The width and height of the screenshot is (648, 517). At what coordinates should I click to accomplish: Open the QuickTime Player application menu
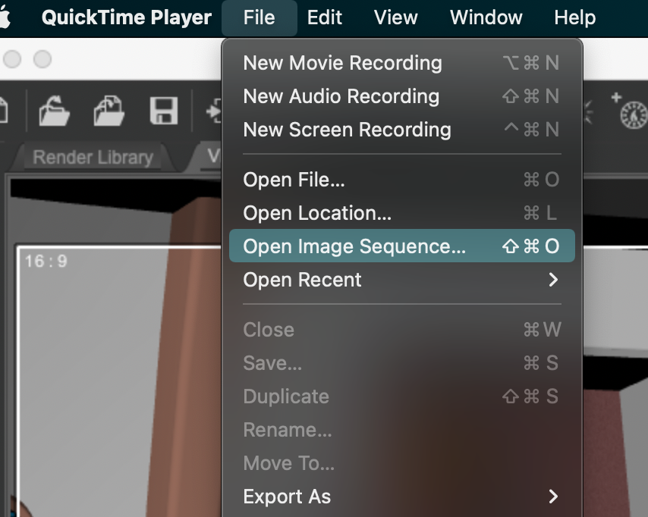pyautogui.click(x=126, y=17)
